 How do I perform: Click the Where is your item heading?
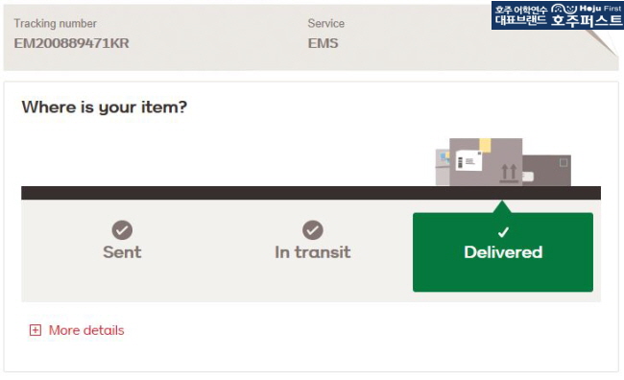[105, 107]
